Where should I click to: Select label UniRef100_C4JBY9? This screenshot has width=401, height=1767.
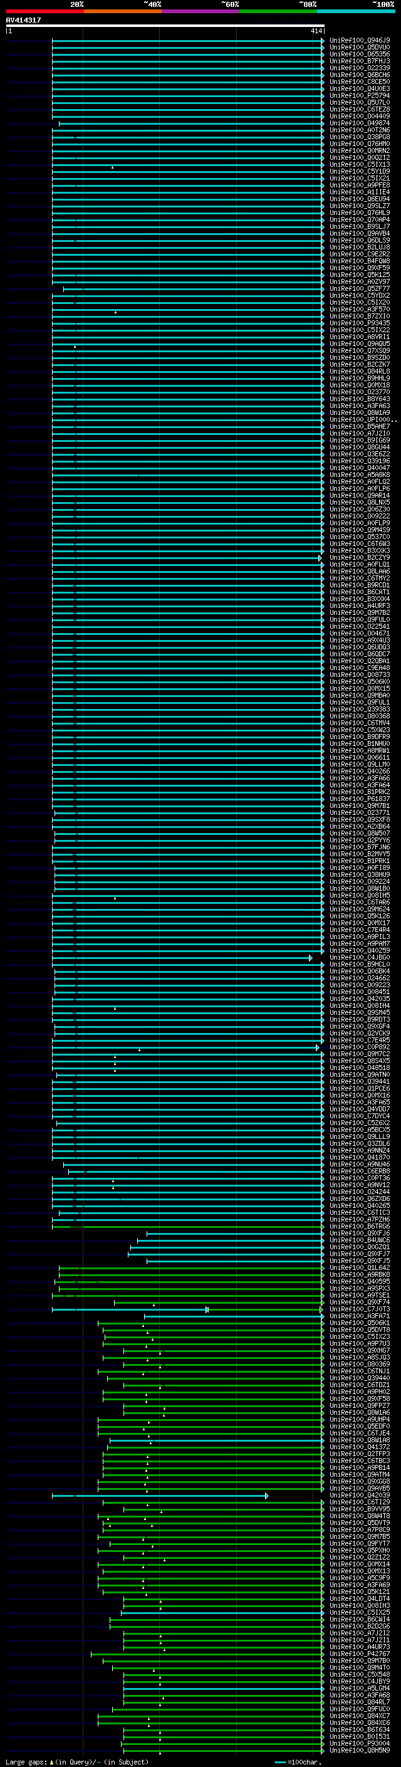click(359, 1681)
